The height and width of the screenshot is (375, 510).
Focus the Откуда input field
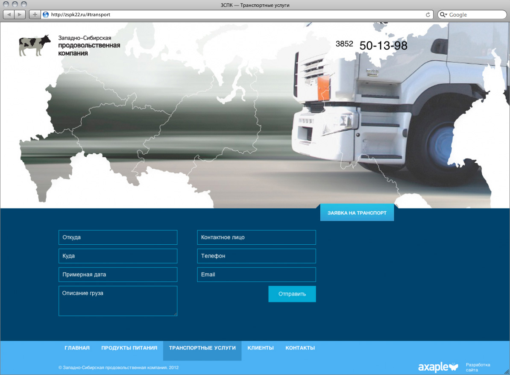point(118,237)
